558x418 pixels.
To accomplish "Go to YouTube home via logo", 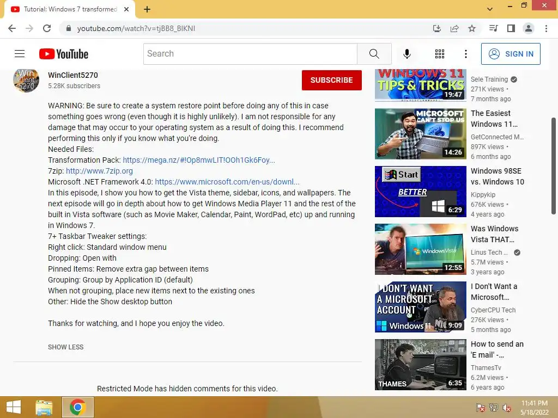I will (64, 54).
